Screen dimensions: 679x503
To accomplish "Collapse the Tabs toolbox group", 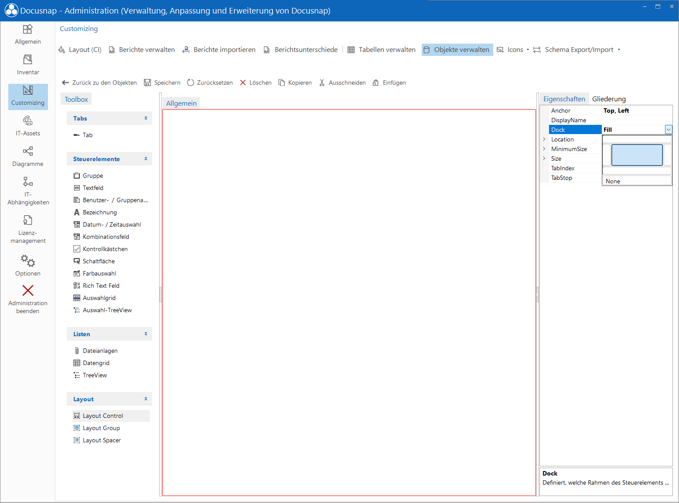I will tap(146, 118).
